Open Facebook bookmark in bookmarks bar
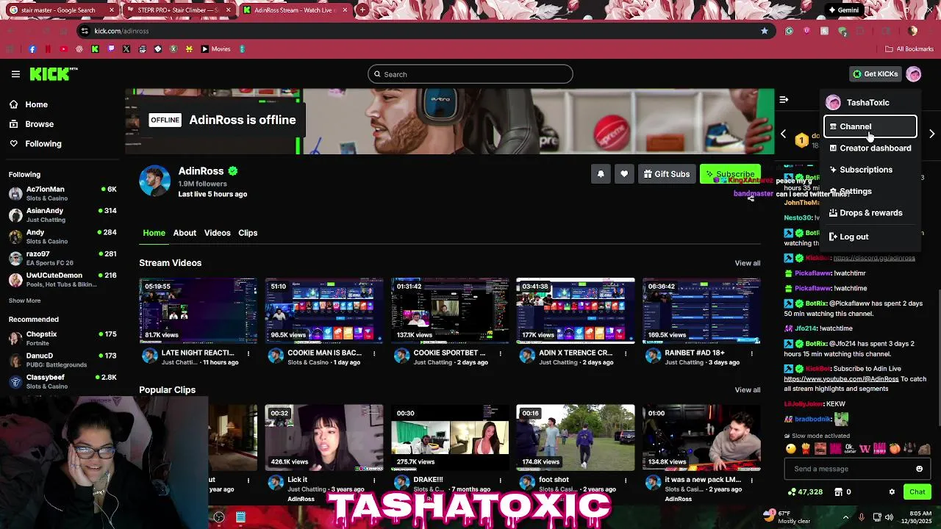 [32, 49]
